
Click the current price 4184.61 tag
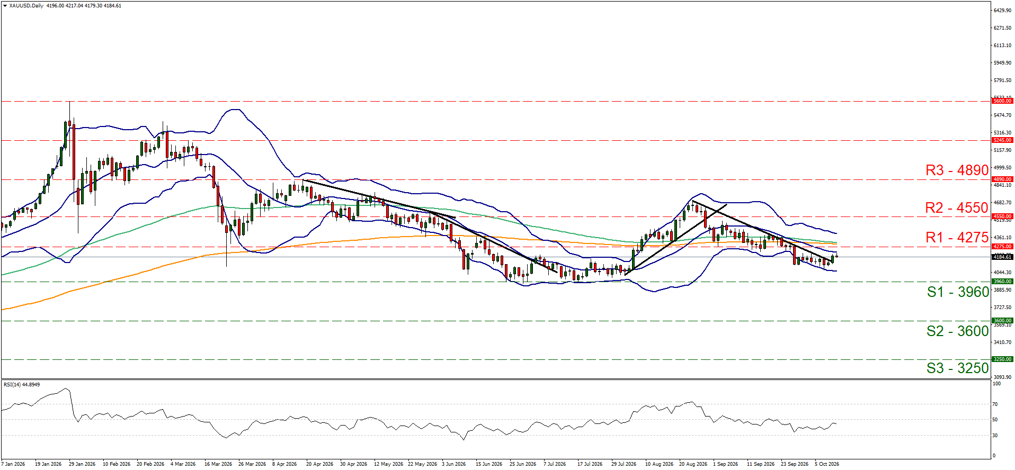(x=1002, y=257)
